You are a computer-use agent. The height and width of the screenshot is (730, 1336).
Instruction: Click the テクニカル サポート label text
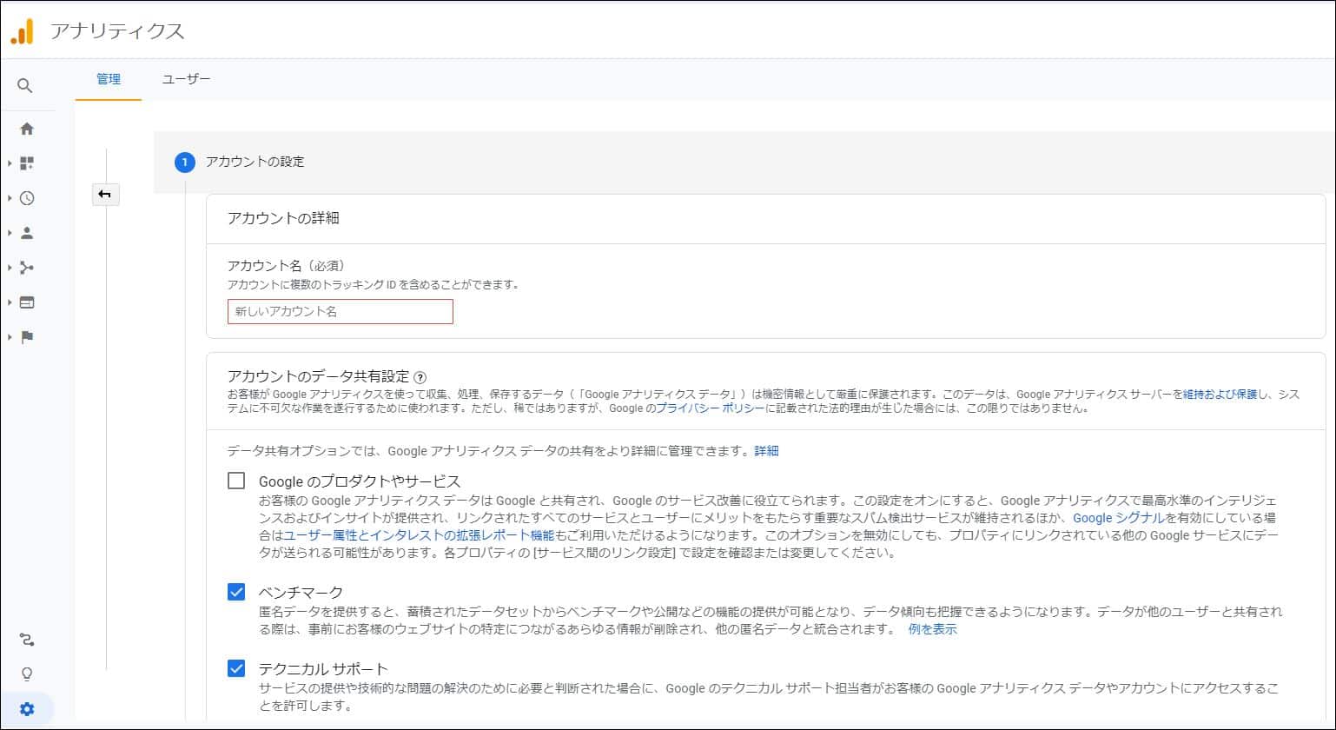tap(323, 669)
